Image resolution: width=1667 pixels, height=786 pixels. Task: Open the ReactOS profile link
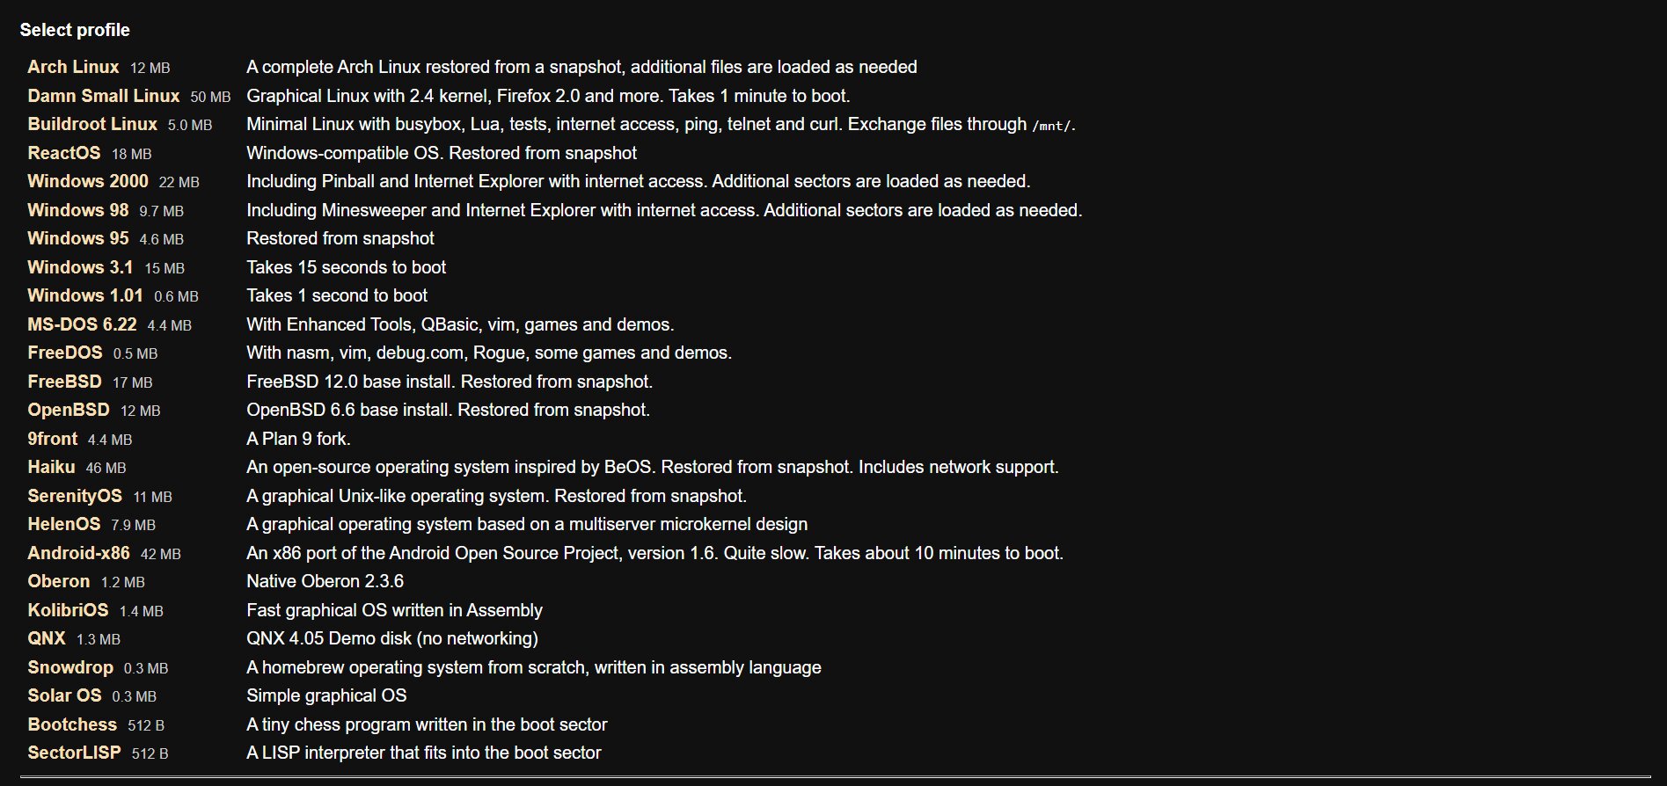point(64,153)
